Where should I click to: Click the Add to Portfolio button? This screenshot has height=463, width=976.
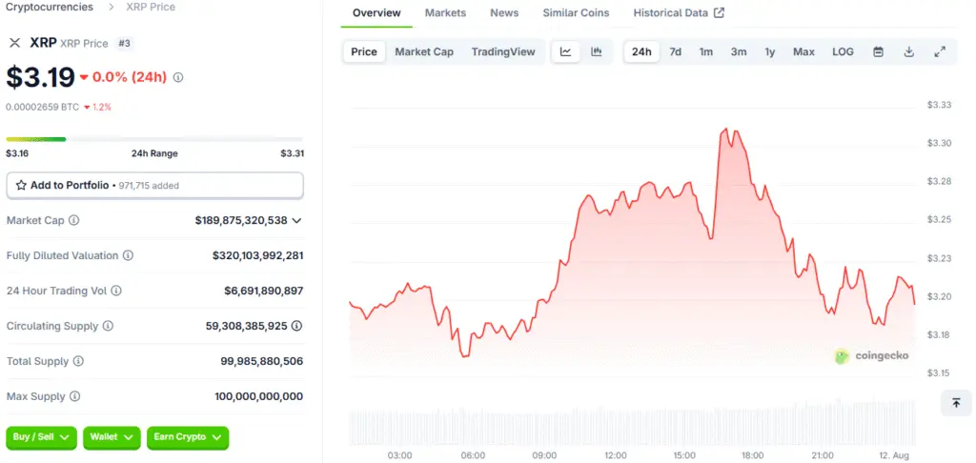(x=155, y=186)
